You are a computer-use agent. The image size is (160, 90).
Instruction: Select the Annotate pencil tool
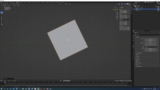2,21
